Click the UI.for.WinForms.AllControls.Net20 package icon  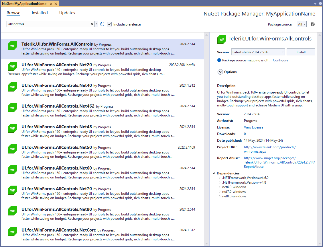pos(12,66)
